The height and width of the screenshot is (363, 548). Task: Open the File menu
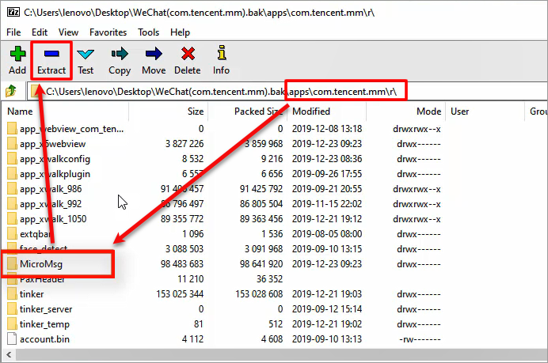pyautogui.click(x=13, y=32)
